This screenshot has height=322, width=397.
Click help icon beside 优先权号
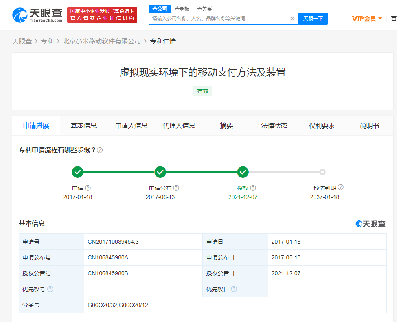[50, 289]
